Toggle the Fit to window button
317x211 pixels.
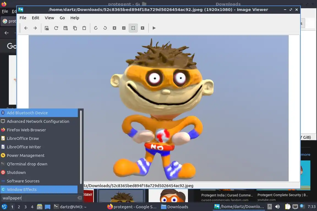click(133, 28)
